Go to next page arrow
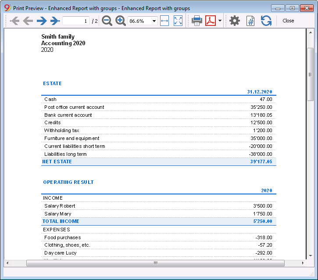This screenshot has width=318, height=280. (42, 21)
